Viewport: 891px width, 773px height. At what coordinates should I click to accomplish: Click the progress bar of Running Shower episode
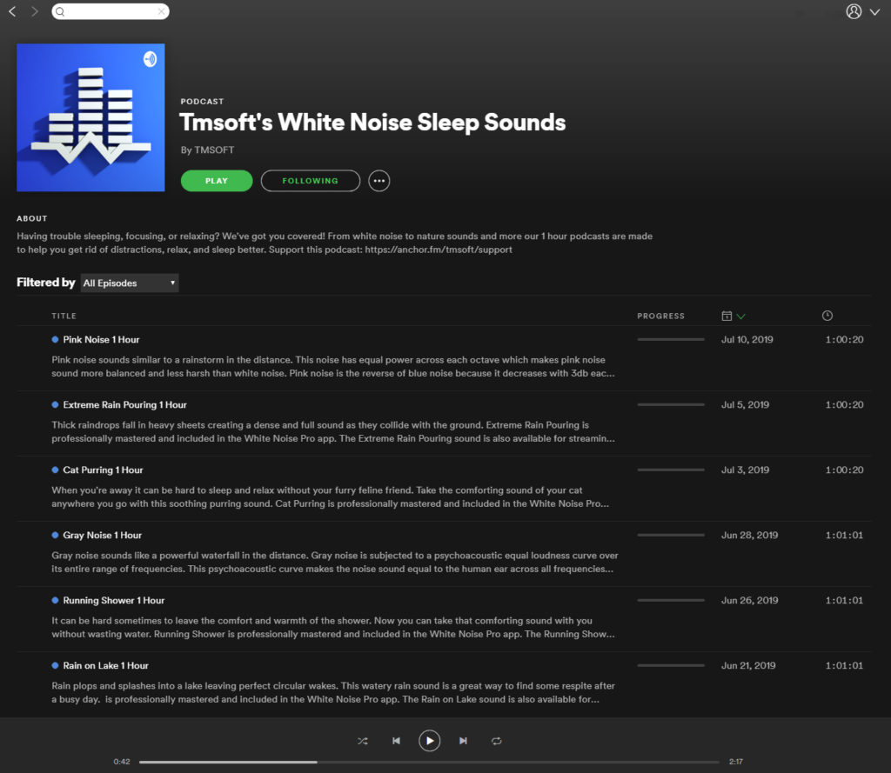pyautogui.click(x=671, y=600)
